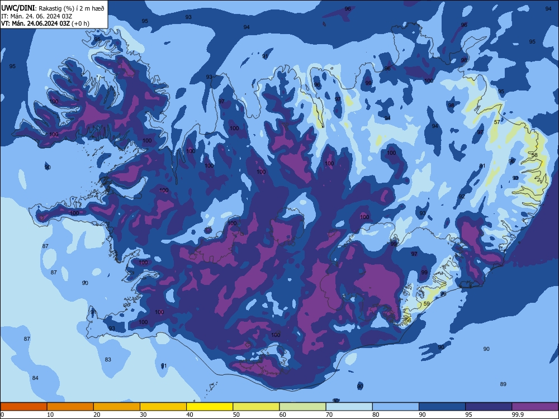Select the medium blue 90–95 legend swatch
The image size is (559, 419).
coord(442,407)
